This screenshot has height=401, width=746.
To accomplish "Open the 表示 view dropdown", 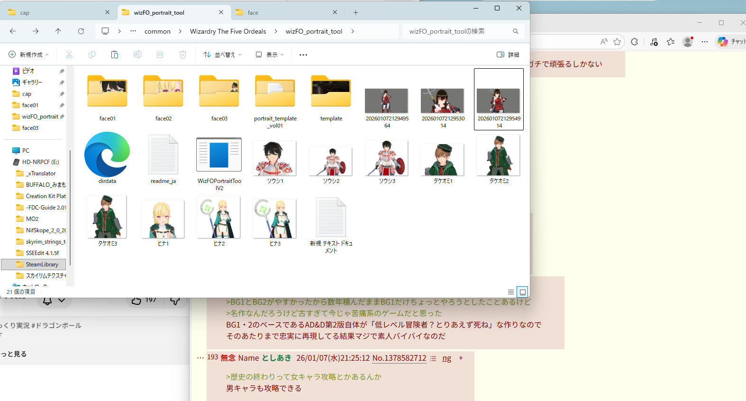I will [270, 55].
